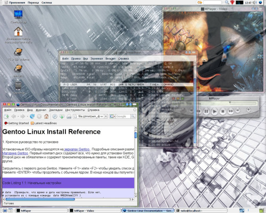This screenshot has height=213, width=266.
Task: Click the volume speaker icon in panel
Action: 255,3
